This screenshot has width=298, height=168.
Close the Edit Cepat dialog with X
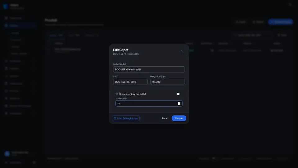(182, 51)
